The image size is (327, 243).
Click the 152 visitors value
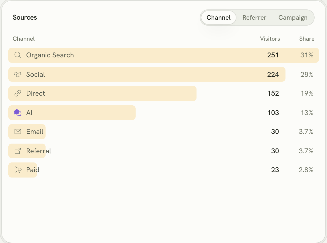pos(273,93)
